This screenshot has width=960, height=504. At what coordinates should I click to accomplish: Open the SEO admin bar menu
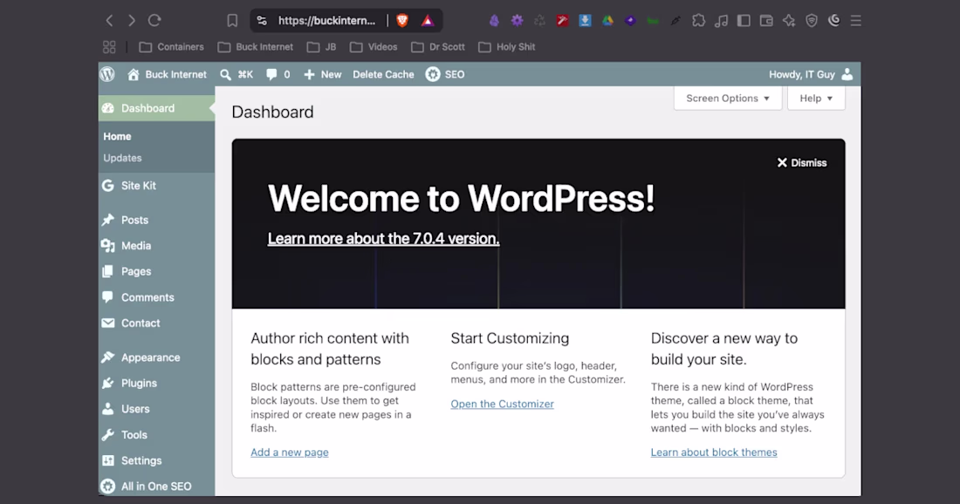445,75
